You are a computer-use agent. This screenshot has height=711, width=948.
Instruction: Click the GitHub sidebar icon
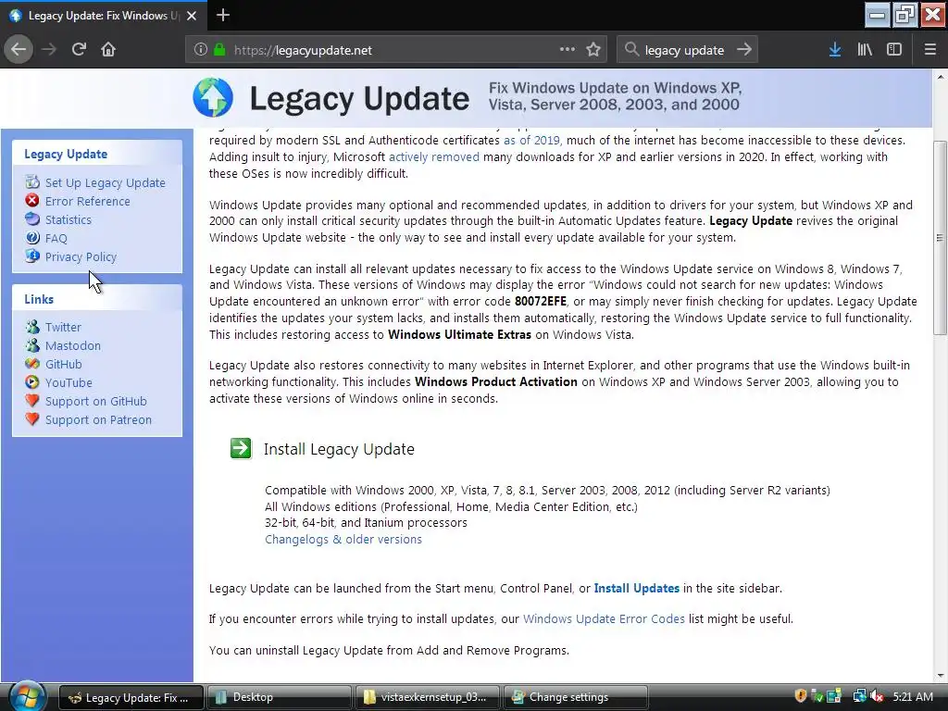point(32,364)
